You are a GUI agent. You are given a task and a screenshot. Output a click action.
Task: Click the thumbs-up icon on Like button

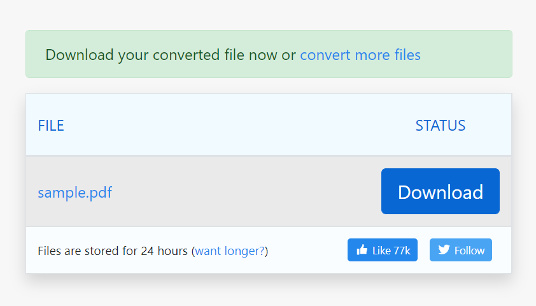(362, 250)
